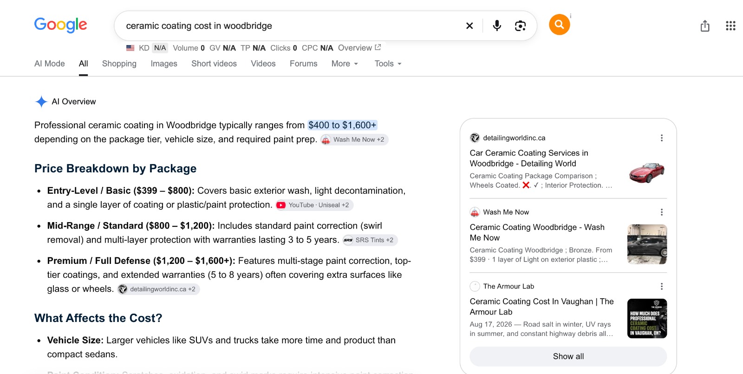Click The Armour Lab favicon

click(x=475, y=286)
